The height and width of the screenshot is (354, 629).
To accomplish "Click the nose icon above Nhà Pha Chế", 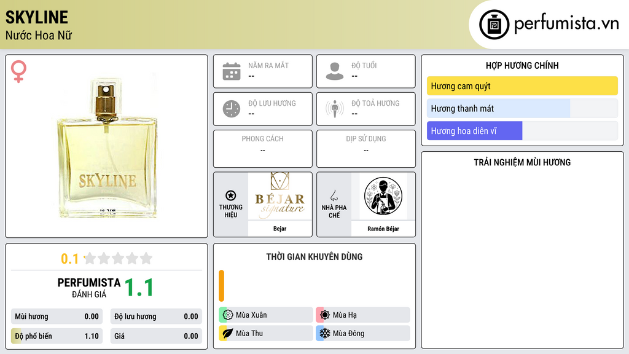I will click(334, 195).
